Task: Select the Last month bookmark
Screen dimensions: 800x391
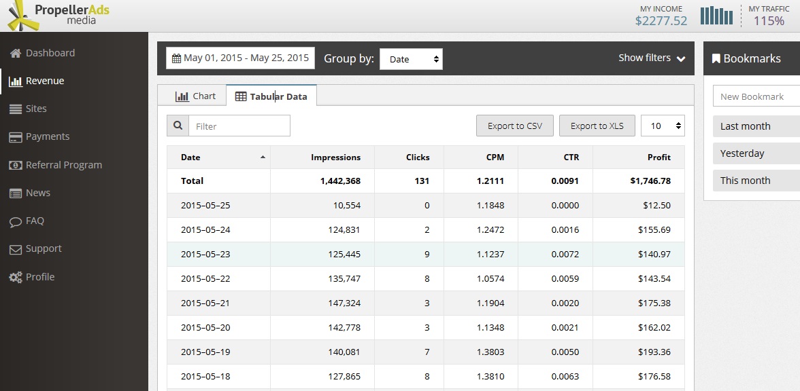Action: coord(746,126)
